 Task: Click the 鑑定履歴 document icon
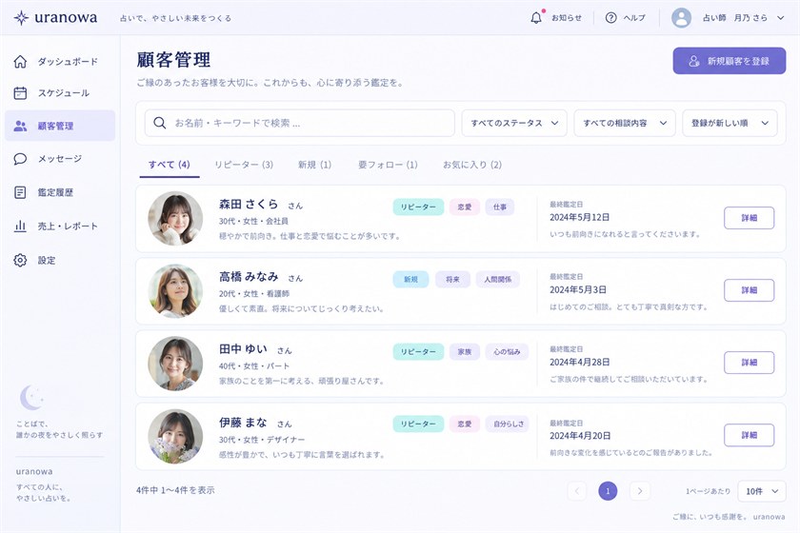click(x=20, y=192)
